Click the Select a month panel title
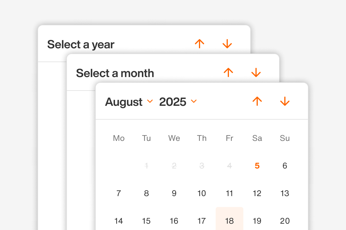This screenshot has width=346, height=230. tap(114, 73)
